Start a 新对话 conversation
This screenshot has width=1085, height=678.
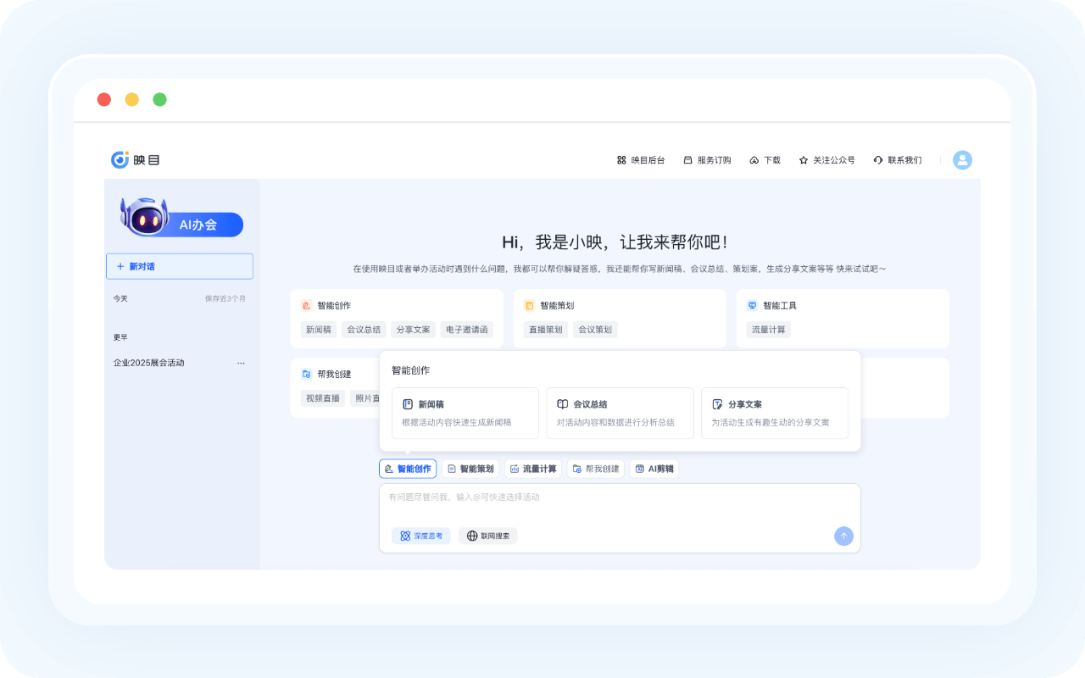[x=180, y=266]
